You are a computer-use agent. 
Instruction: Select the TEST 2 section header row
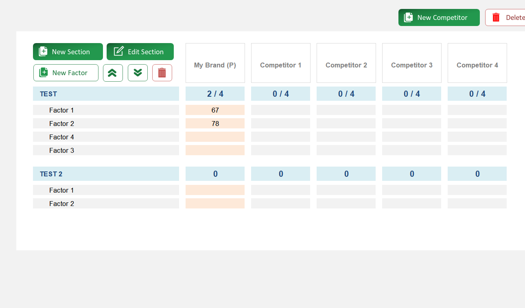106,174
